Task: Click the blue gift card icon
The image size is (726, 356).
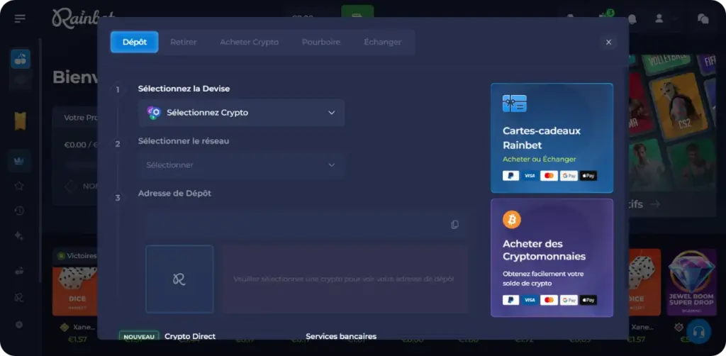Action: click(515, 104)
